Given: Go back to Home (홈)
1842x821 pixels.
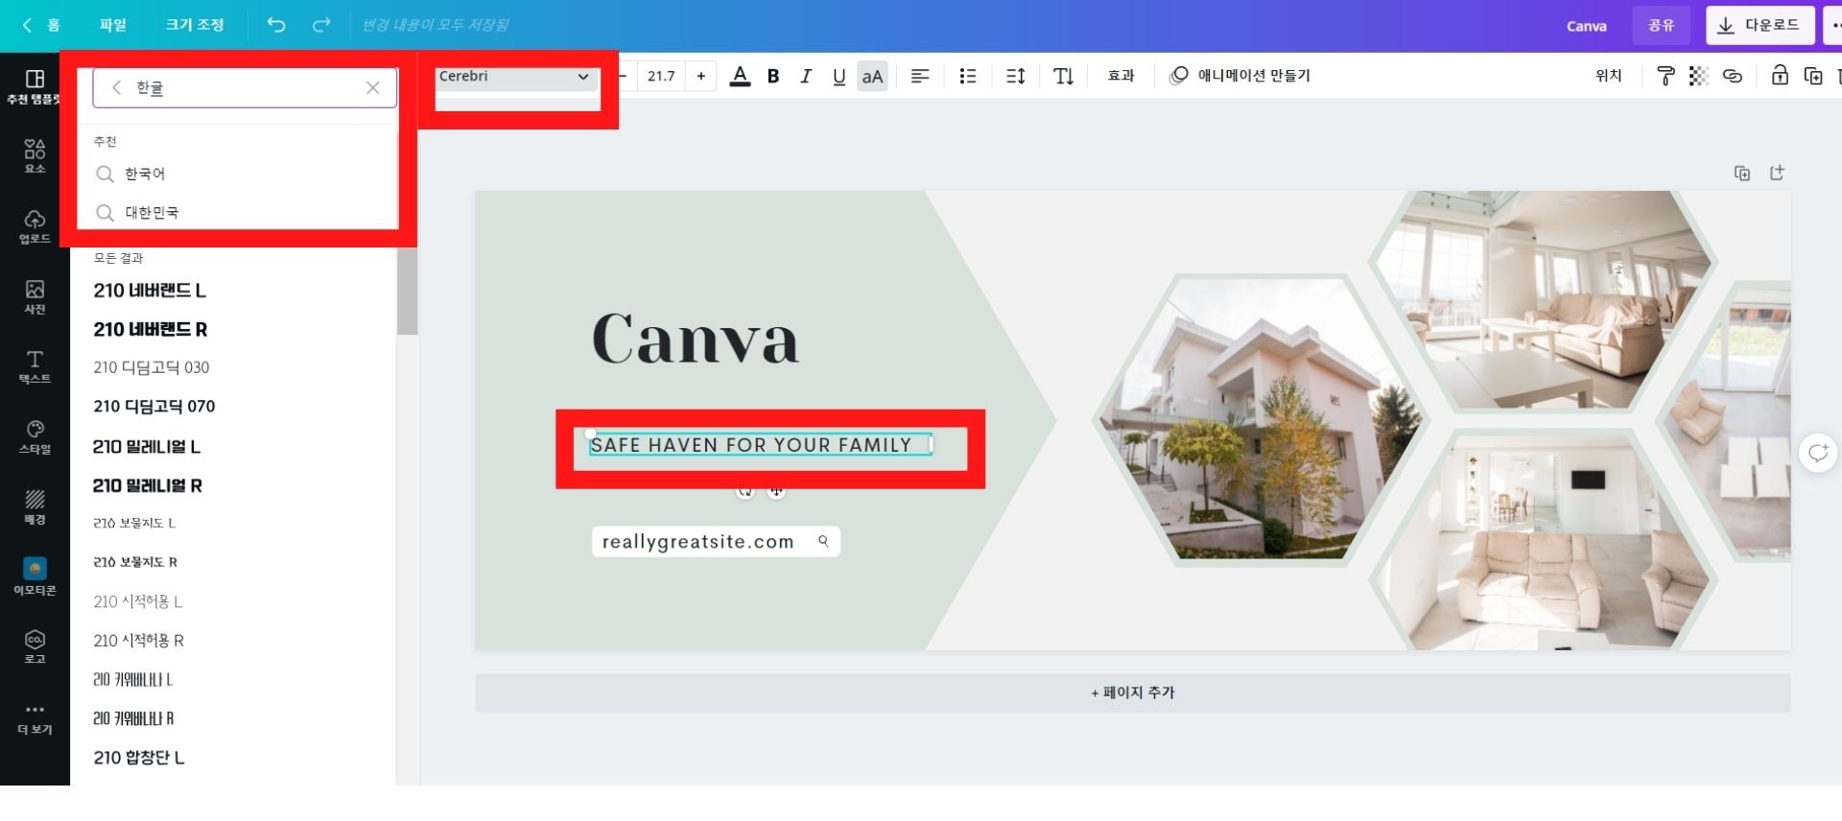Looking at the screenshot, I should (42, 25).
